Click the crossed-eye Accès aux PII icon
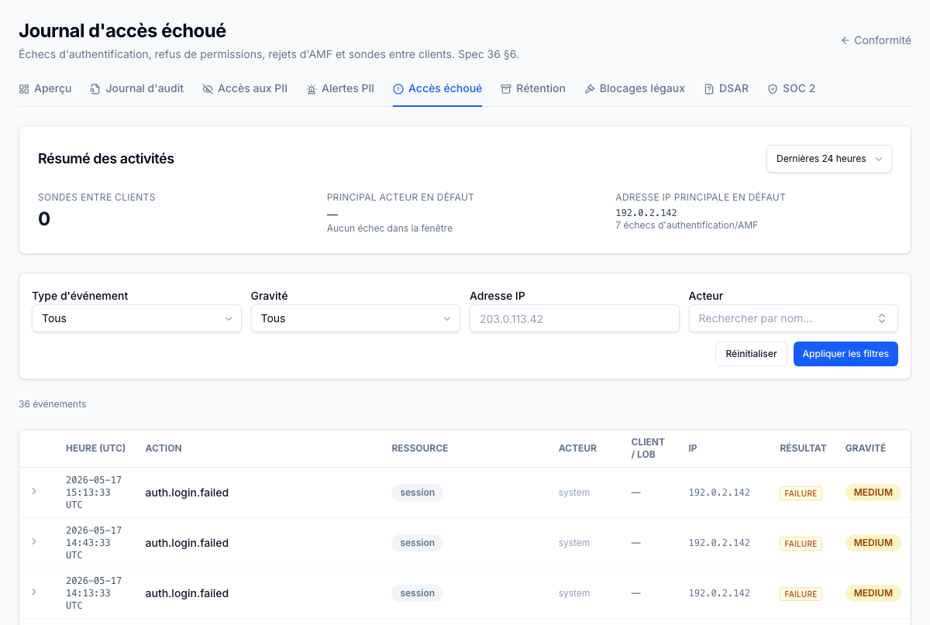Screen dimensions: 930x625 208,89
